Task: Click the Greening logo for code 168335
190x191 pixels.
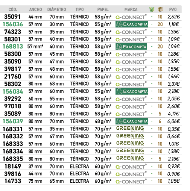Action: [130, 159]
